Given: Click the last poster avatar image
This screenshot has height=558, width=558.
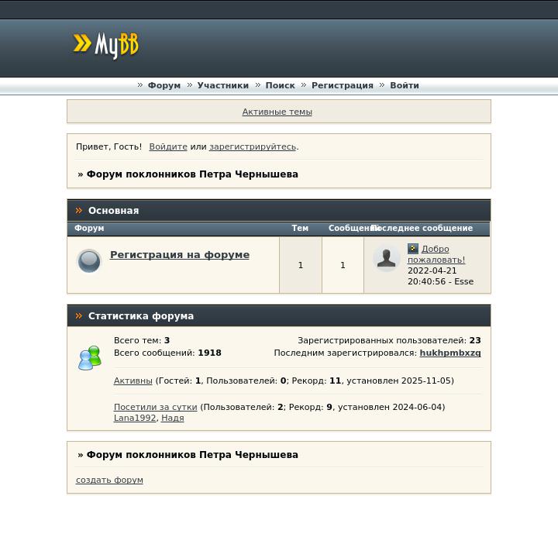Looking at the screenshot, I should (386, 259).
